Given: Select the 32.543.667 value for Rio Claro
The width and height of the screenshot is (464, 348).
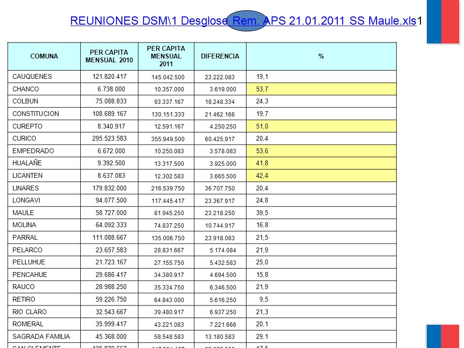Looking at the screenshot, I should [111, 312].
